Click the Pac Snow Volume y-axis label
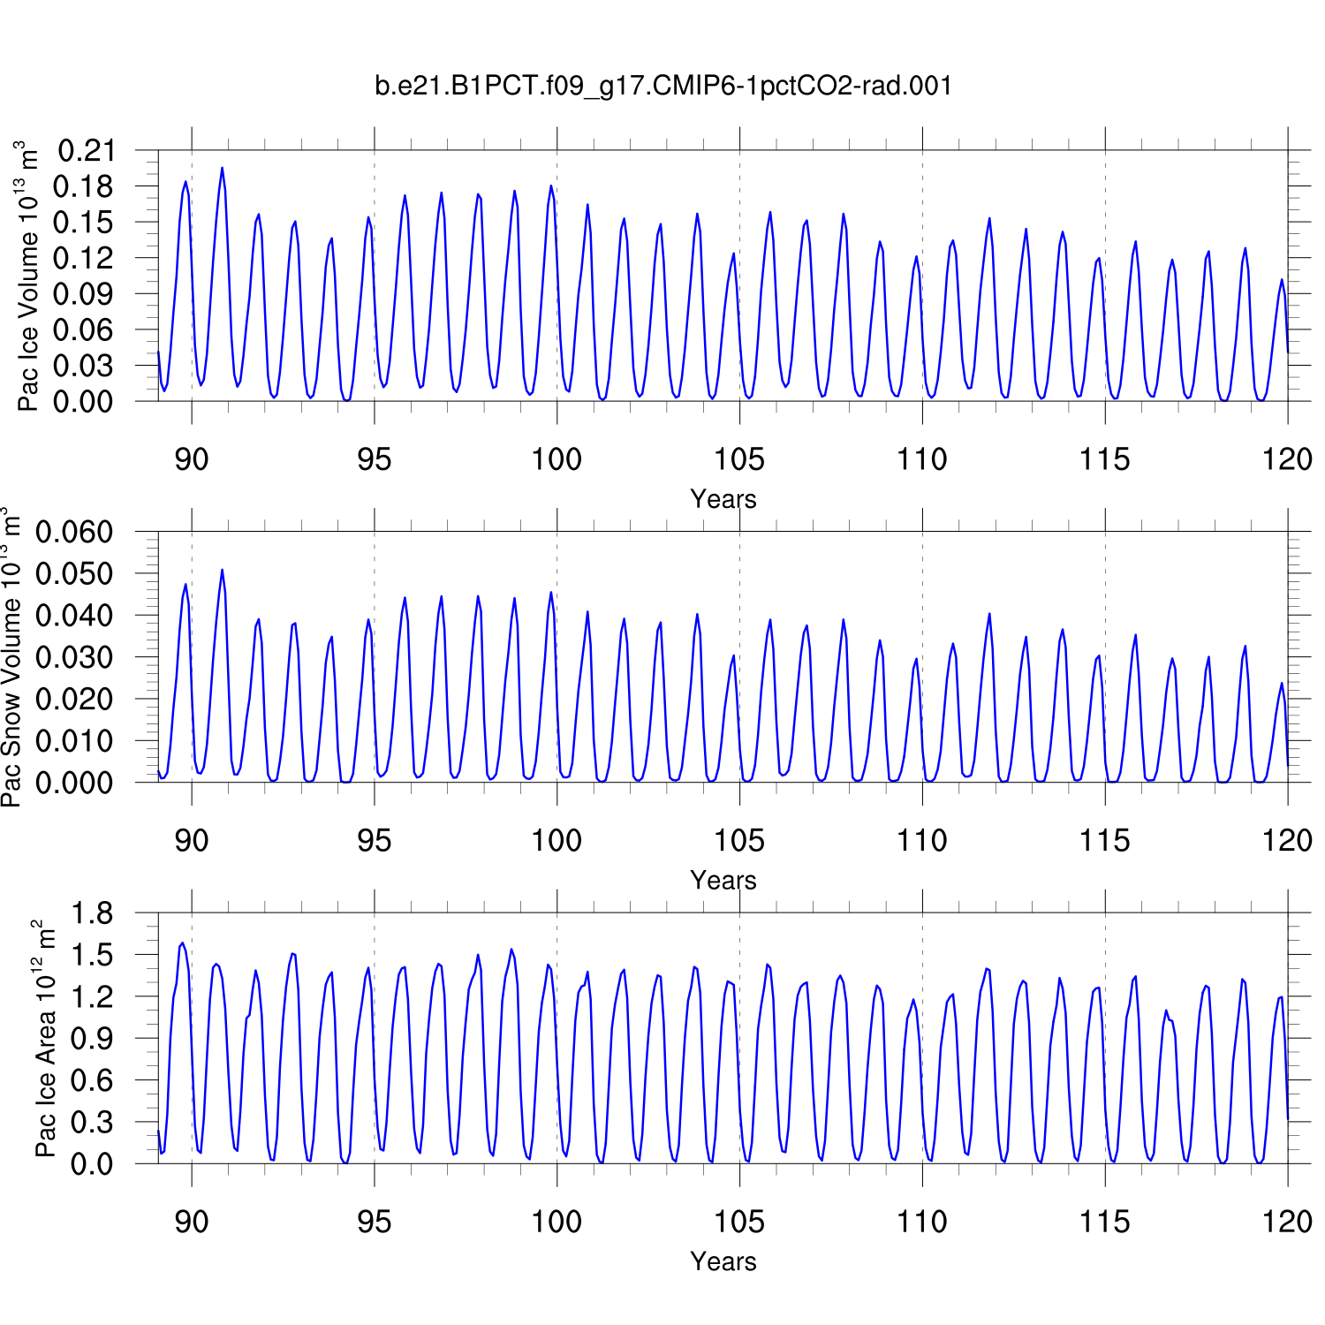1325x1325 pixels. 11,657
